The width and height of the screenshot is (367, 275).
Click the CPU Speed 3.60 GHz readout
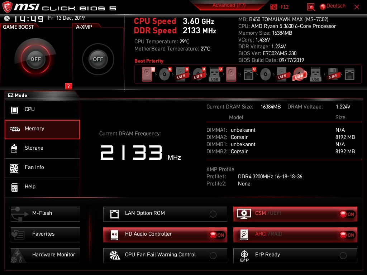[174, 21]
